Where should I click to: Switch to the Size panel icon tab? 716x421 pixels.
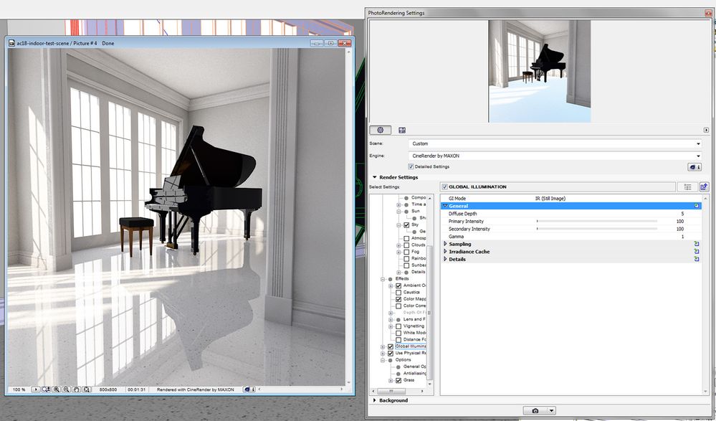click(402, 131)
